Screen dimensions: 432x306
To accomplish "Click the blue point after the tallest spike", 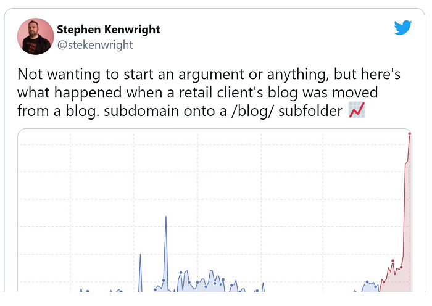I will pyautogui.click(x=181, y=273).
